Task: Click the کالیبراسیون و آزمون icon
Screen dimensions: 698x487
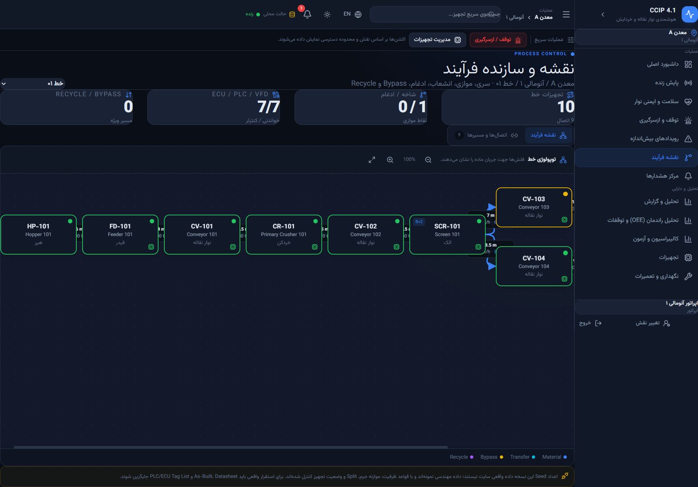Action: click(688, 239)
